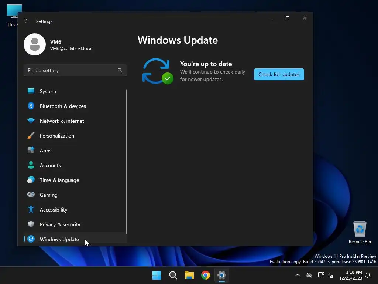
Task: Click the Settings gear taskbar icon
Action: [222, 275]
